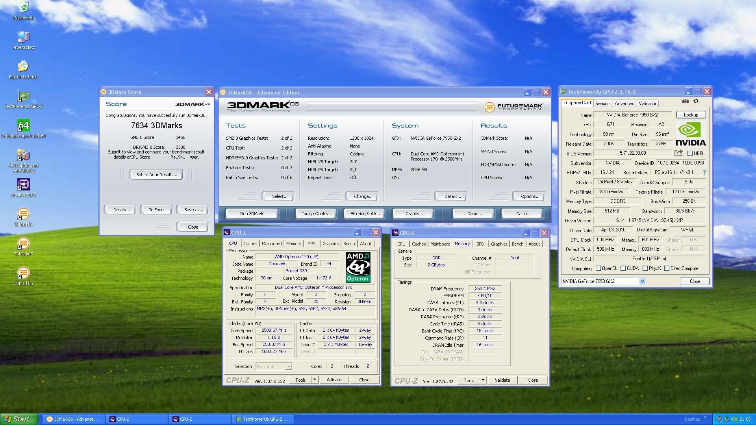Click Core Speed value field in CPU-Z
This screenshot has height=425, width=756.
click(274, 331)
